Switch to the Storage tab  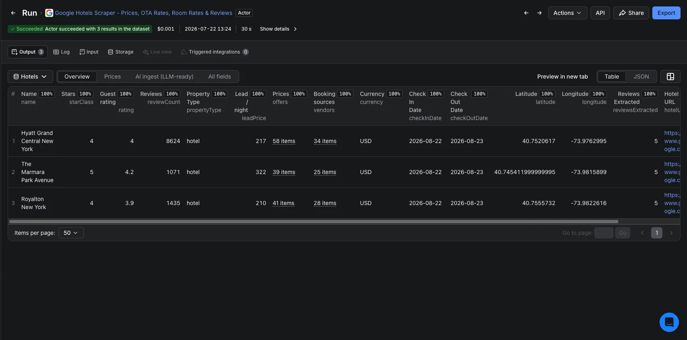tap(121, 52)
